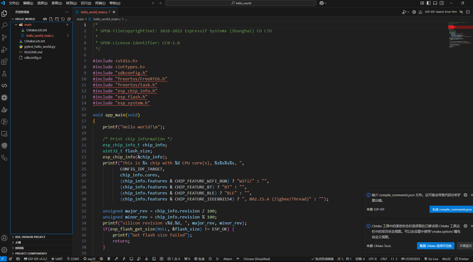Expand the PROJECT COMPONENTS section

point(31,253)
